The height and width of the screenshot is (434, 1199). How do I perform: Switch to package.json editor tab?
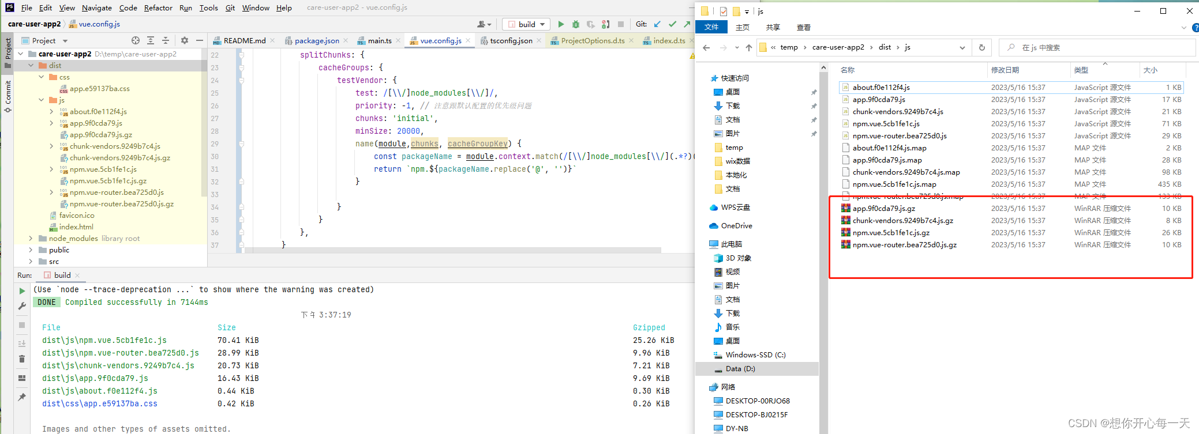coord(317,40)
